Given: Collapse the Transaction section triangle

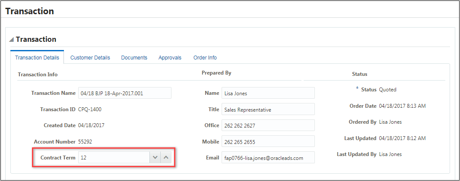Looking at the screenshot, I should pos(12,40).
